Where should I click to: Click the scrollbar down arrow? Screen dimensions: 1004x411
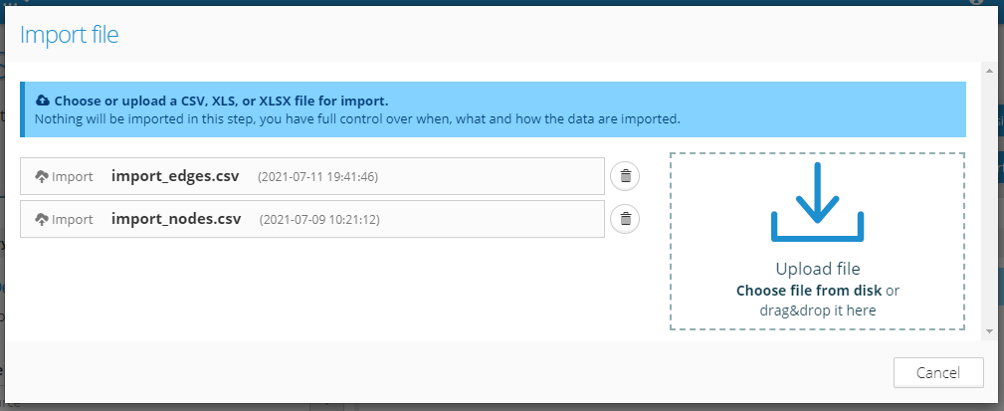click(x=988, y=331)
